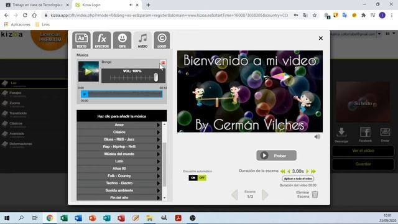This screenshot has height=224, width=398.
Task: Select Paisajes in left sidebar
Action: click(15, 93)
